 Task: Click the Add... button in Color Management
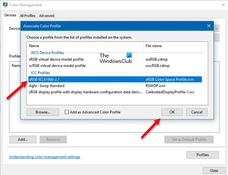click(23, 140)
